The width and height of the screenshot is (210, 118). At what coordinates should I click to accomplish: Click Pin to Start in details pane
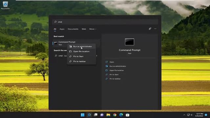click(114, 74)
